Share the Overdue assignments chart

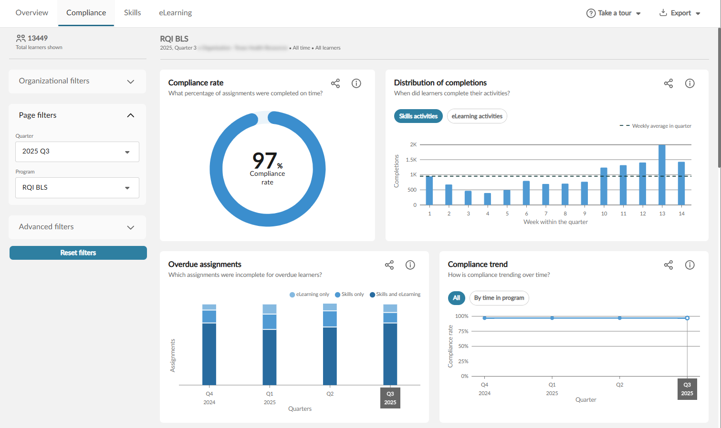[389, 265]
